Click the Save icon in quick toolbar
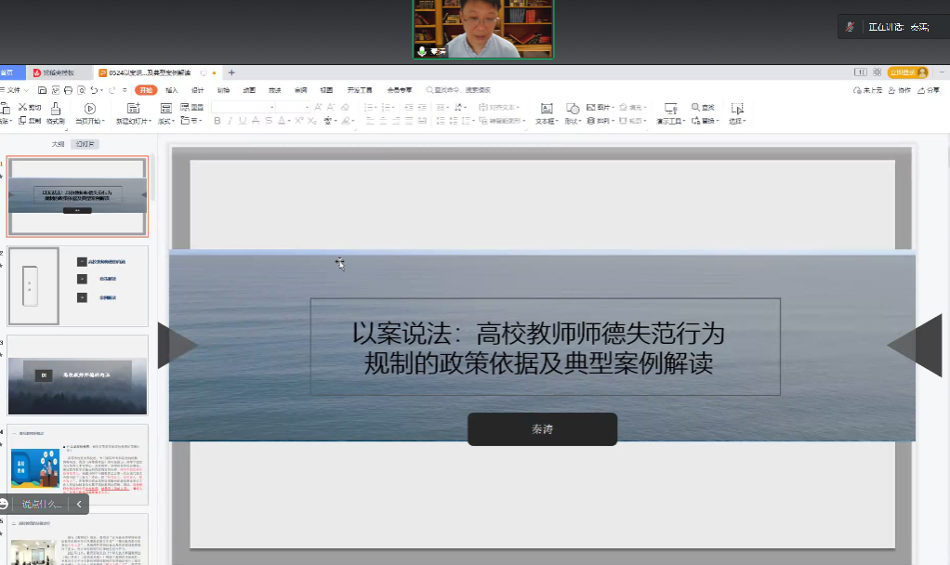Viewport: 950px width, 565px height. pos(43,90)
